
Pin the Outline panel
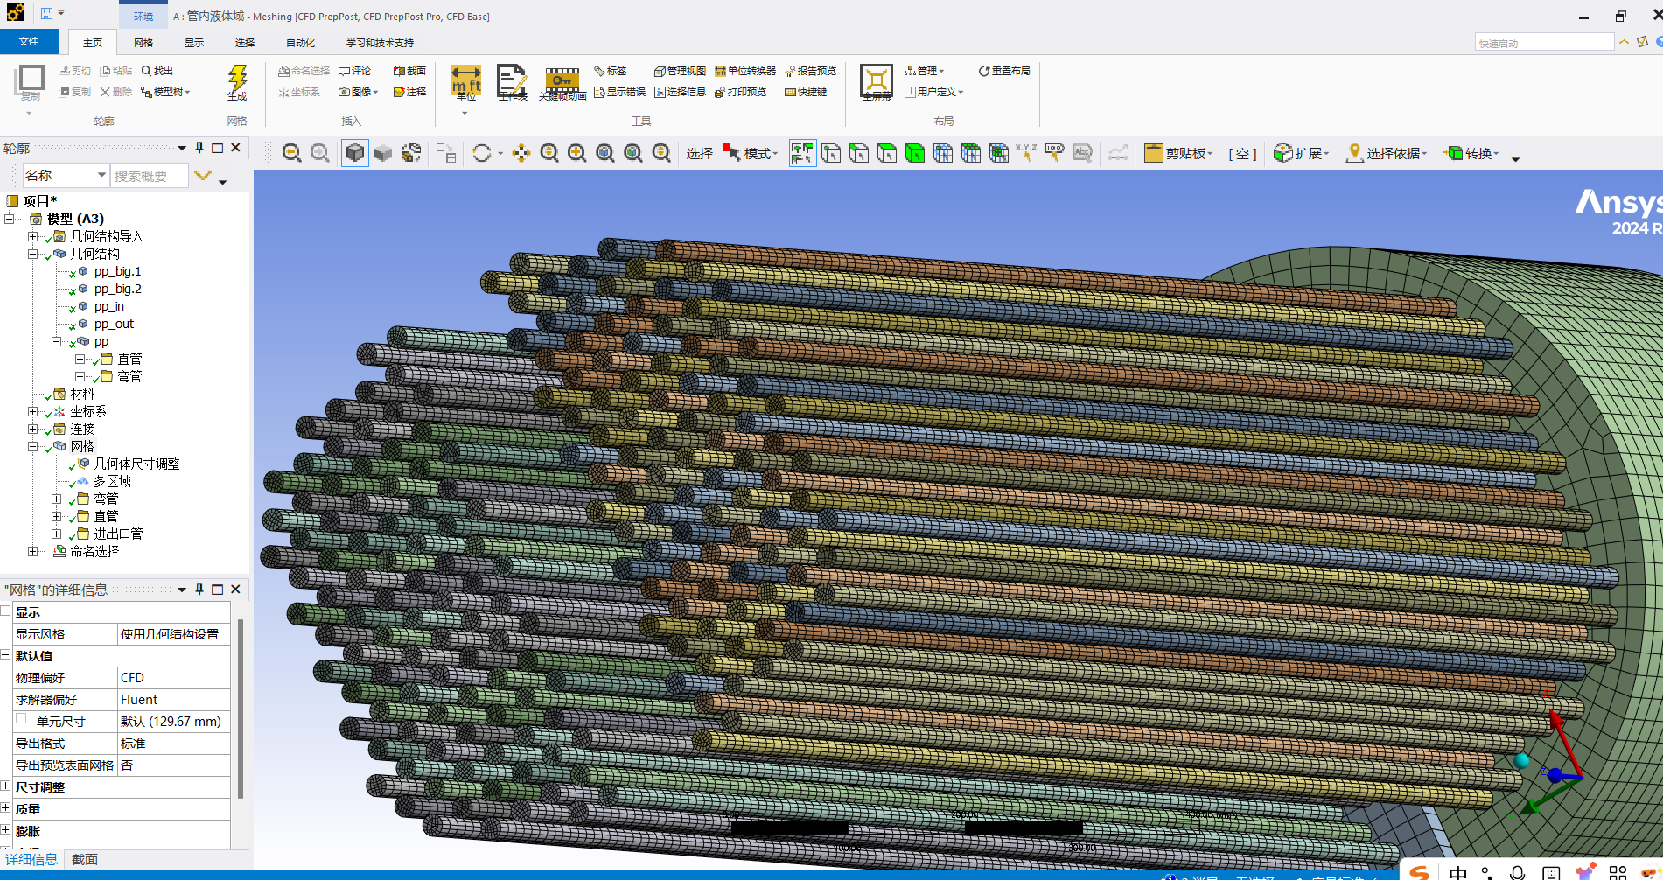pos(199,148)
